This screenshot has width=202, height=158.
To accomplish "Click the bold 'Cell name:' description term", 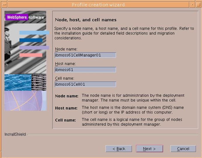I will 65,120.
